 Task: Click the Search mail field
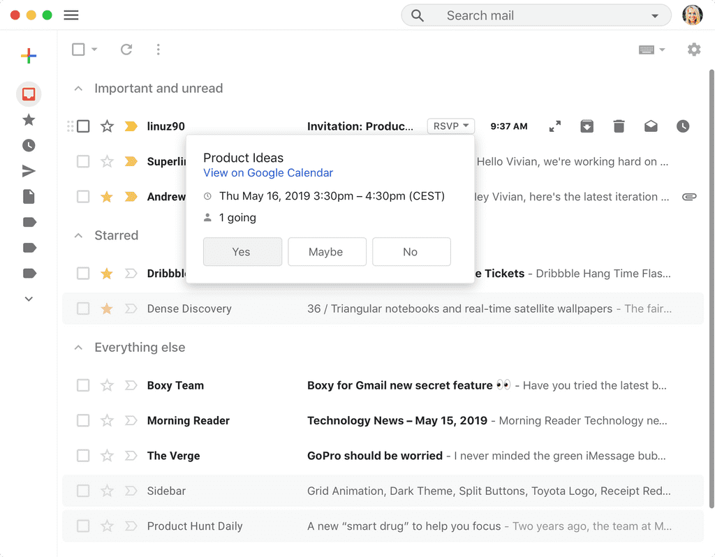tap(536, 15)
